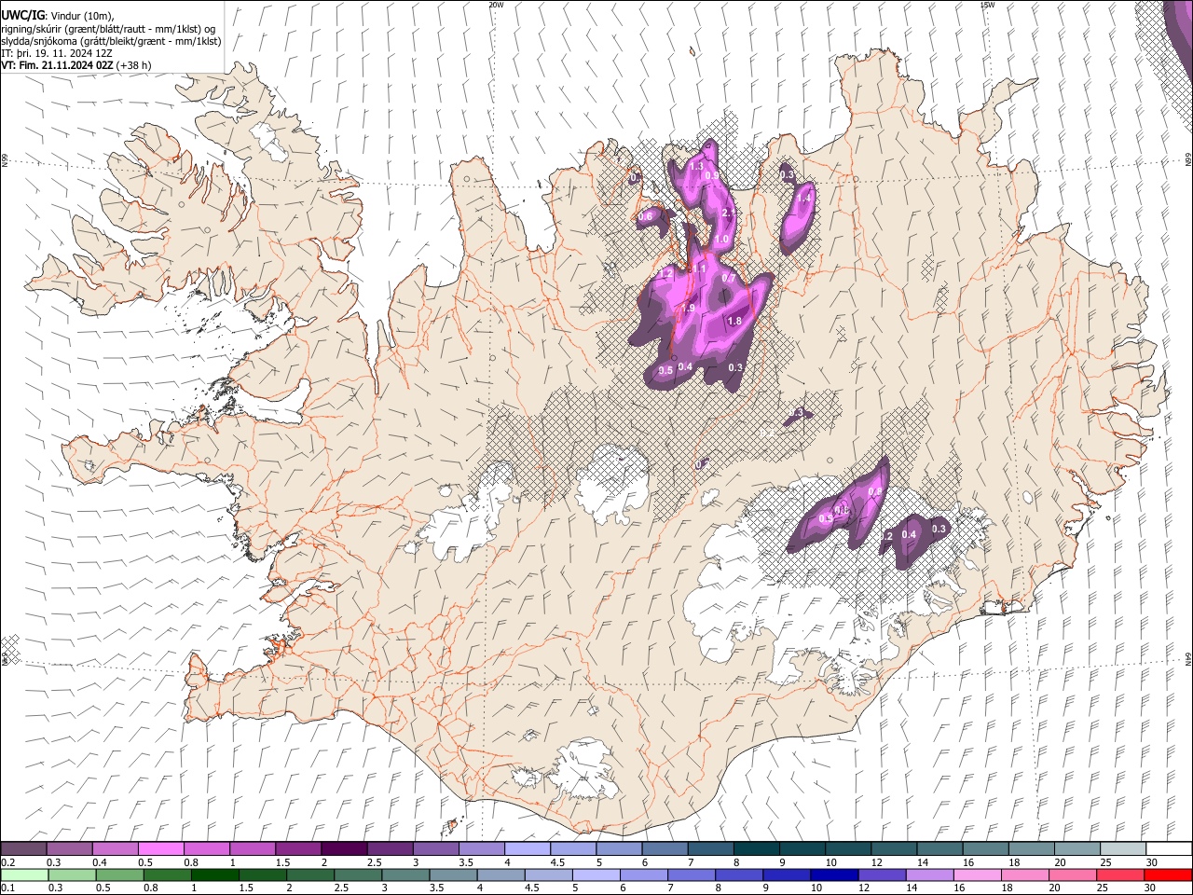Click the 1.8 snowfall value on the map

(x=734, y=322)
